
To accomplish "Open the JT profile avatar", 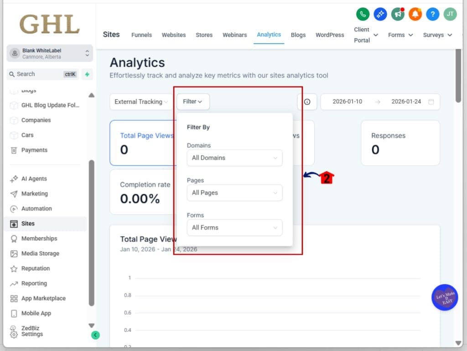I will pyautogui.click(x=450, y=14).
